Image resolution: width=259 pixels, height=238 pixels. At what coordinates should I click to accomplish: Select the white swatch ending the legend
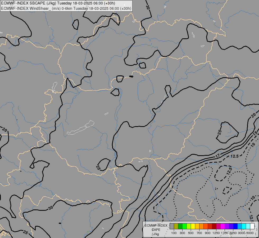coord(252,226)
